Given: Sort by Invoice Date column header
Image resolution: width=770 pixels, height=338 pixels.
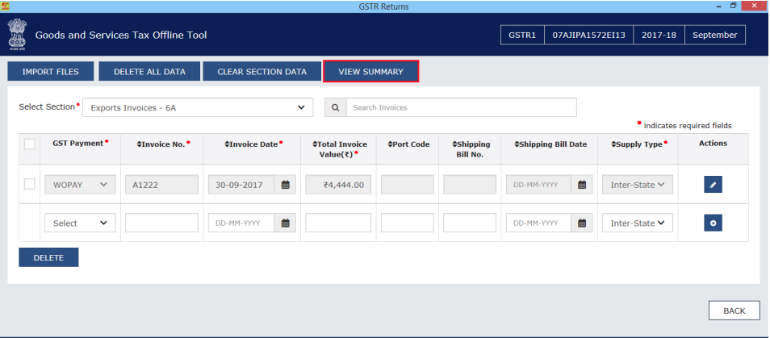Looking at the screenshot, I should pos(253,144).
